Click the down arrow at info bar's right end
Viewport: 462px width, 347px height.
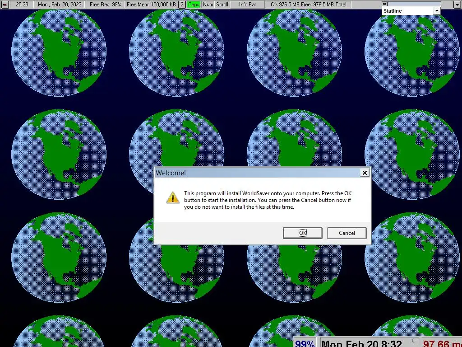point(457,5)
